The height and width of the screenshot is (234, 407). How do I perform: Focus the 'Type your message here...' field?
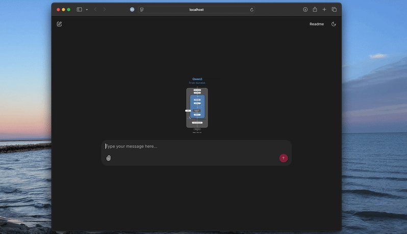tap(194, 147)
